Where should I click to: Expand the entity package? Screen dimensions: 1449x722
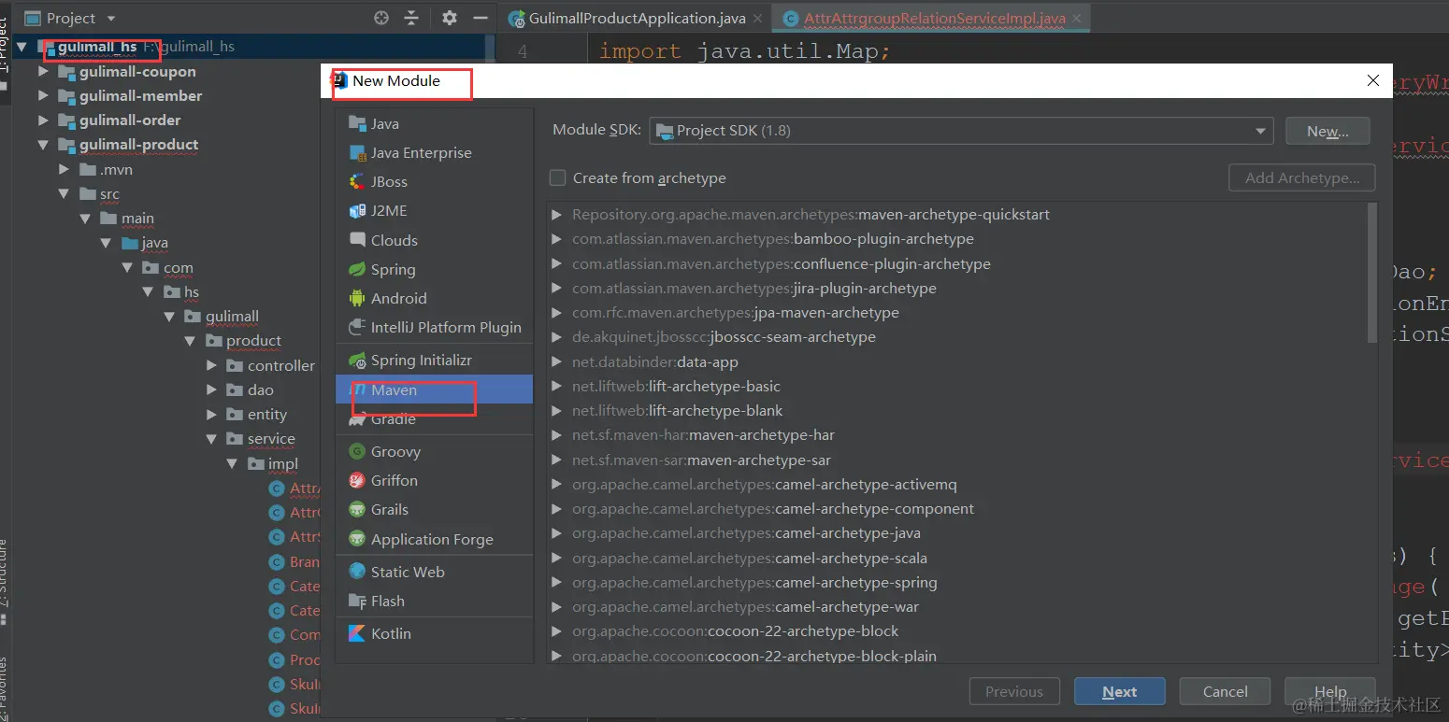pos(211,414)
